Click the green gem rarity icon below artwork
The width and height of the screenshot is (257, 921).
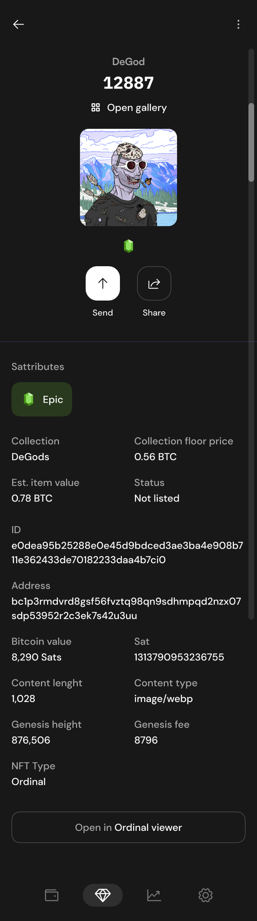[x=128, y=246]
